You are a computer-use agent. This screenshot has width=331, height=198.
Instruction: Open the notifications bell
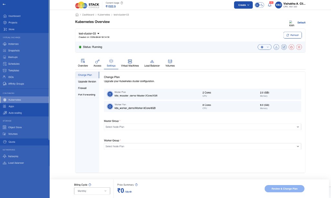coord(270,5)
